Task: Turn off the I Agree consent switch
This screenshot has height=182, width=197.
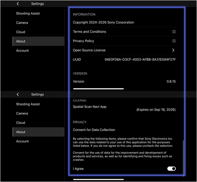Action: pos(171,169)
